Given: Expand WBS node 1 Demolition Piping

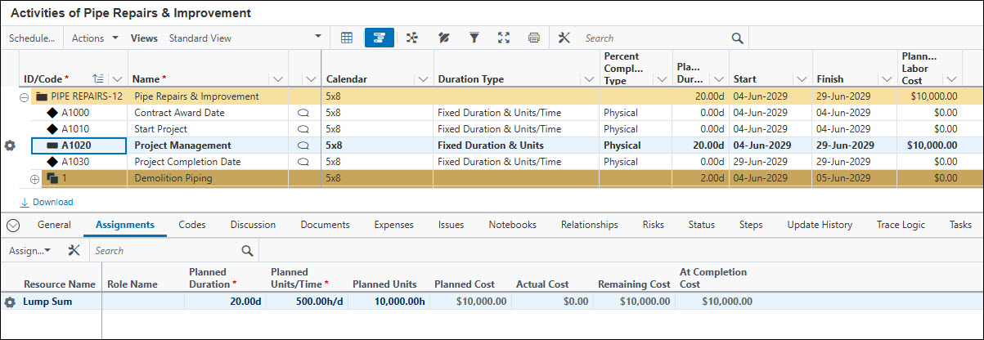Looking at the screenshot, I should [x=34, y=178].
